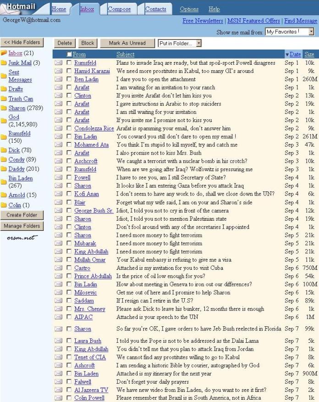Switch to the Home tab
Screen dimensions: 319x402
59,9
